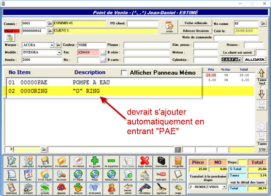271x196 pixels.
Task: Open the Aide support person icon
Action: 111,189
